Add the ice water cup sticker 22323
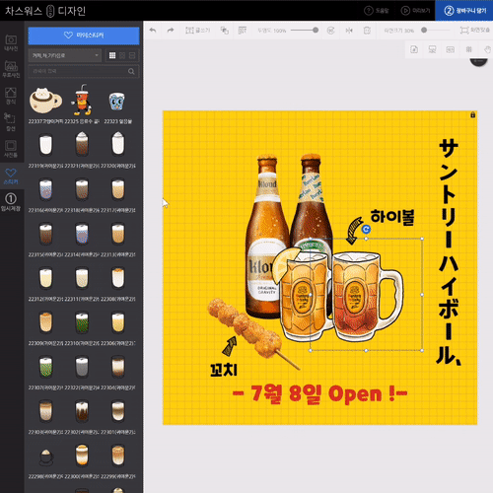 [117, 102]
